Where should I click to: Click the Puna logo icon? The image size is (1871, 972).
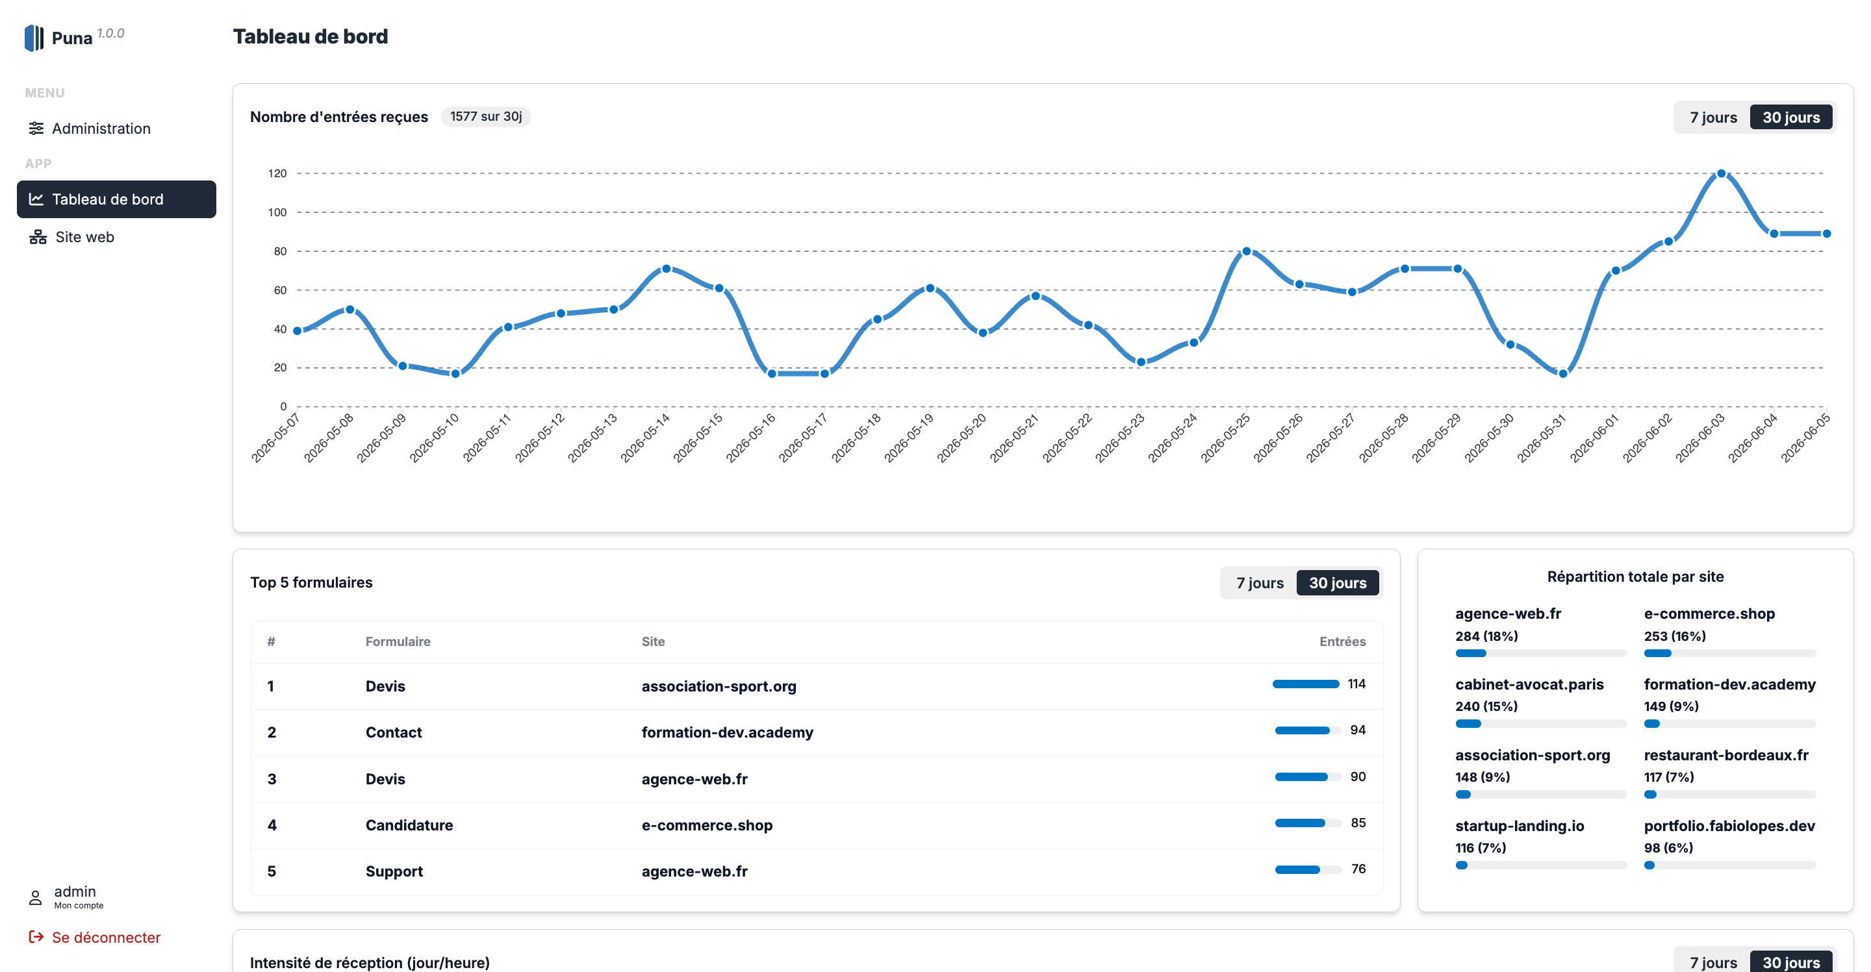point(34,38)
